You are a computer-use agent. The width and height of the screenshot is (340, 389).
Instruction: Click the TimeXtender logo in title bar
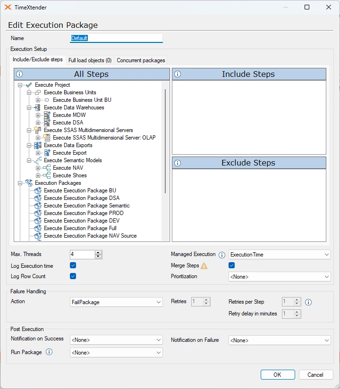point(8,7)
